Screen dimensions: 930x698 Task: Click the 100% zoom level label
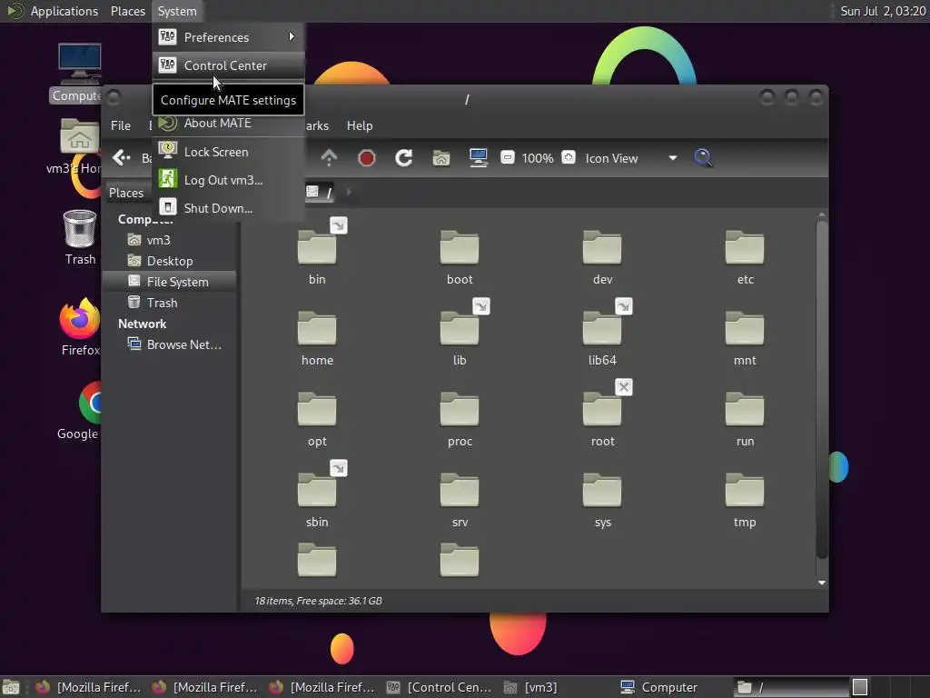tap(538, 158)
